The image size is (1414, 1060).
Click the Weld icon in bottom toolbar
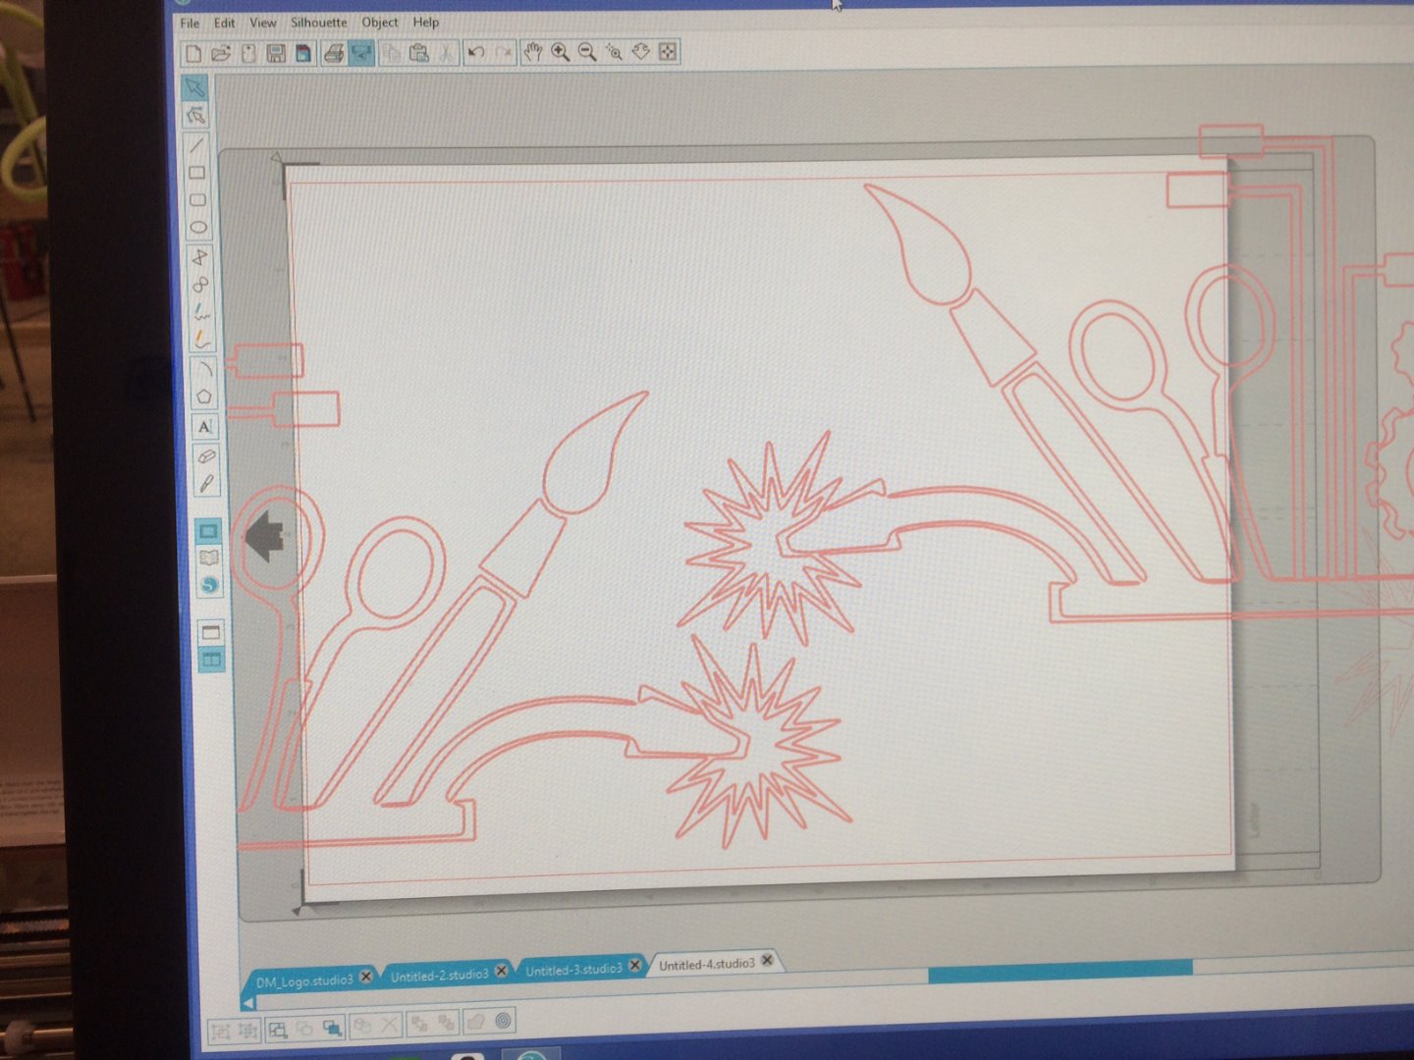coord(476,1022)
